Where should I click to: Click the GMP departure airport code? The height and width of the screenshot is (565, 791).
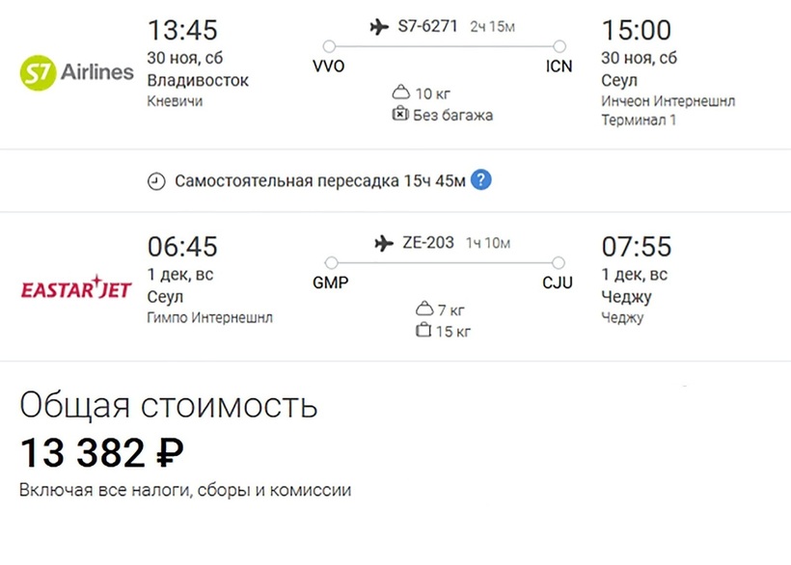click(x=331, y=283)
